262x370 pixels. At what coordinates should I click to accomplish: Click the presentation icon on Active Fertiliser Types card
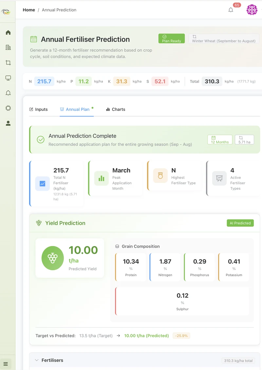(219, 178)
